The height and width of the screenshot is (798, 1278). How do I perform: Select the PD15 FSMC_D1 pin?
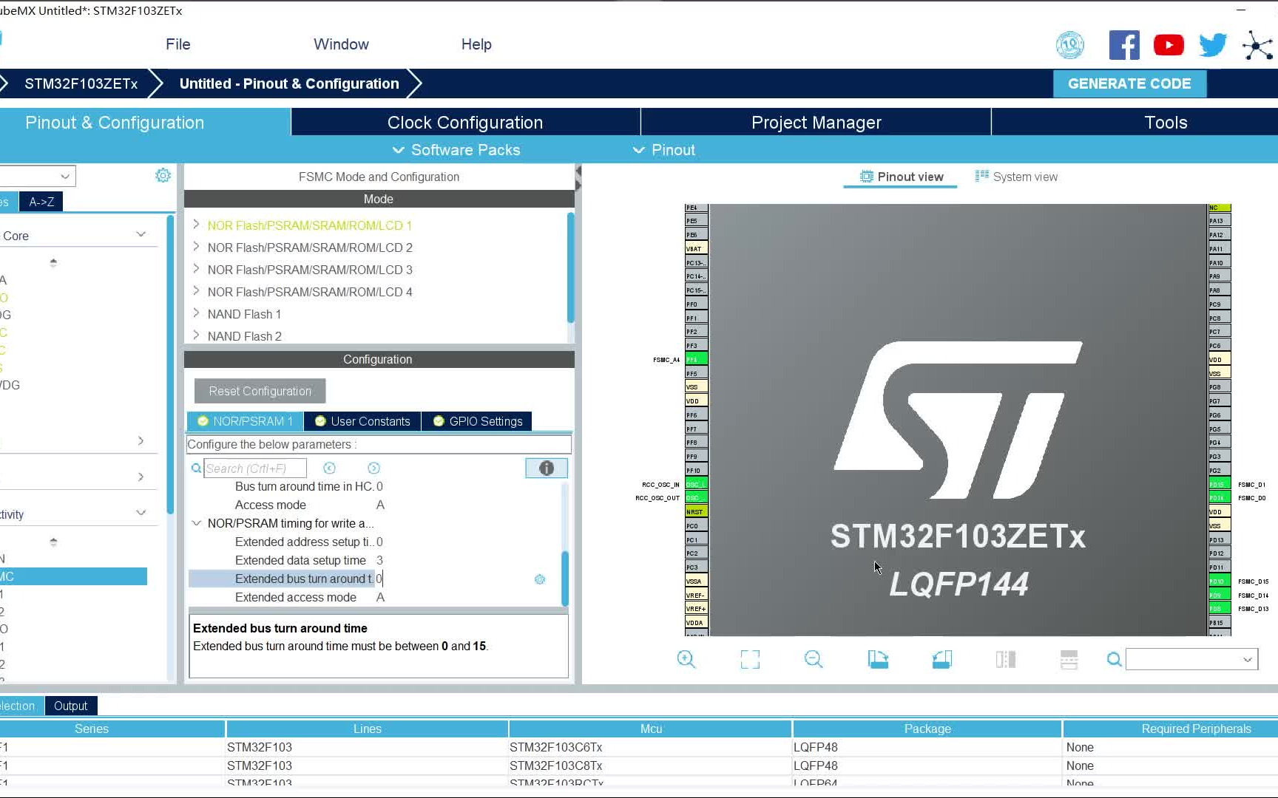tap(1219, 484)
